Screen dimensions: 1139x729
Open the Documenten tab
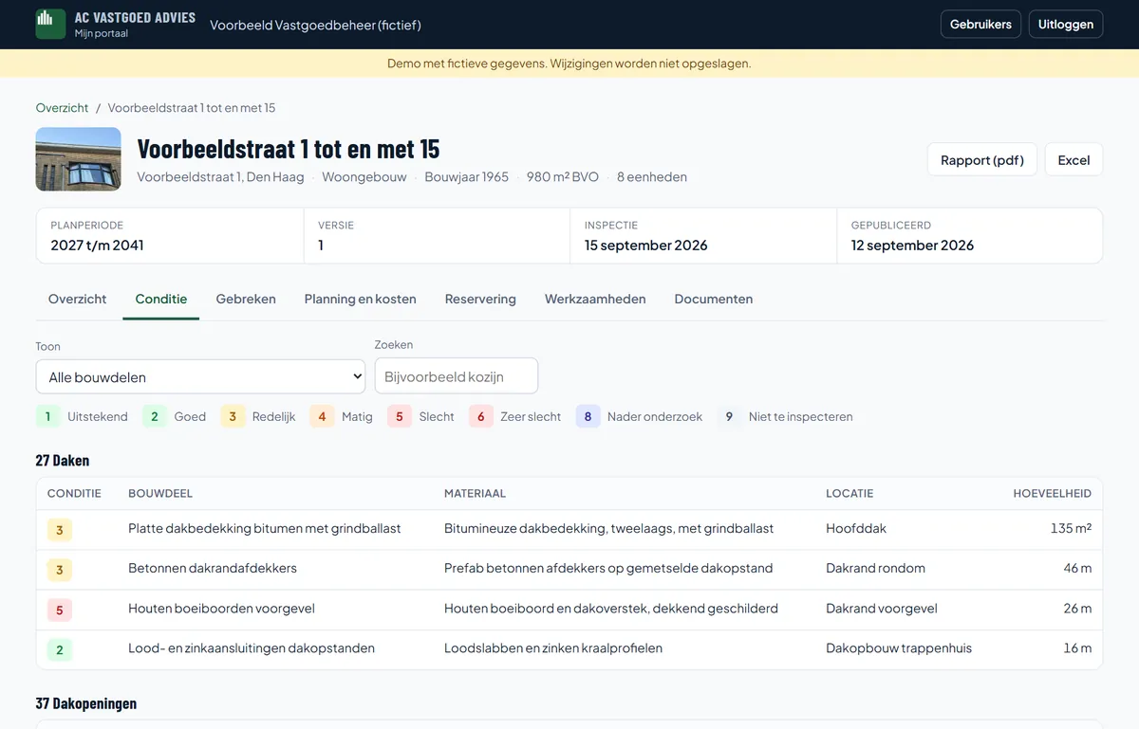[x=714, y=299]
